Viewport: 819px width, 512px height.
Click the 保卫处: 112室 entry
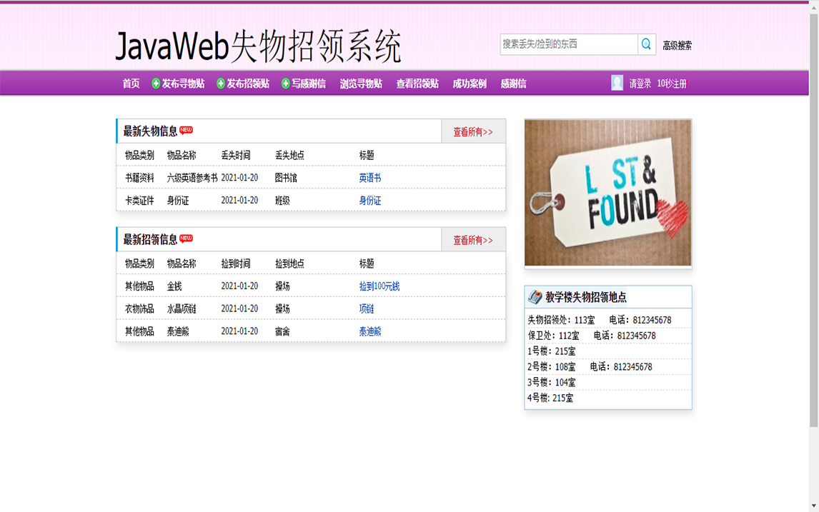(x=553, y=336)
